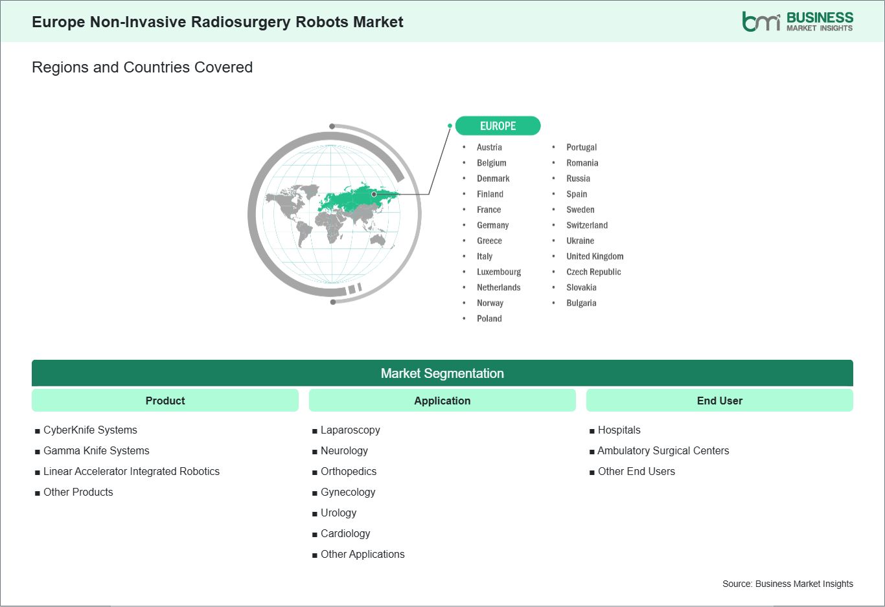This screenshot has width=885, height=607.
Task: Open the Product segmentation header
Action: point(165,401)
